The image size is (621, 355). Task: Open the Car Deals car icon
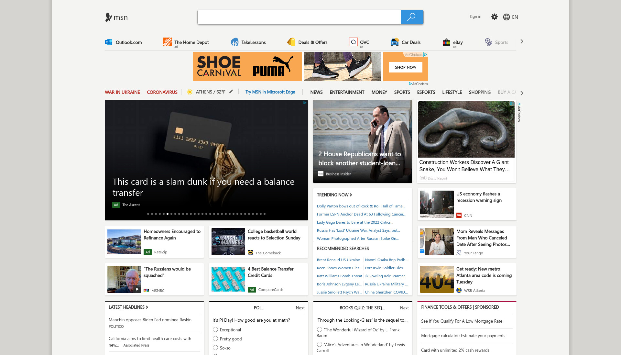coord(395,42)
